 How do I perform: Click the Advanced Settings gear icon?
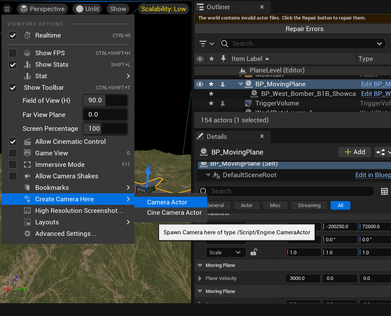pos(28,234)
